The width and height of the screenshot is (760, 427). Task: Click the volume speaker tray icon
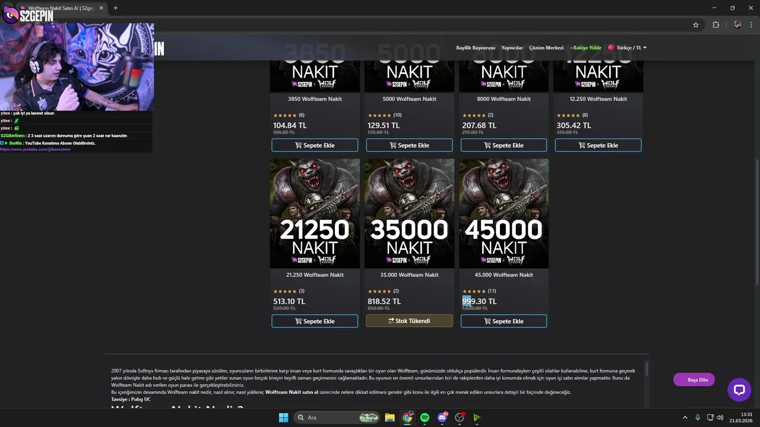coord(720,418)
